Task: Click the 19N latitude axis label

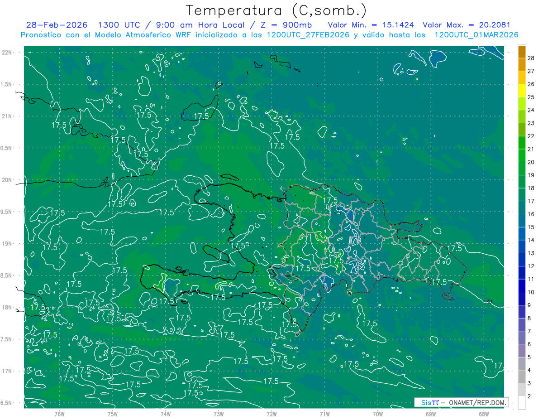Action: pyautogui.click(x=8, y=244)
